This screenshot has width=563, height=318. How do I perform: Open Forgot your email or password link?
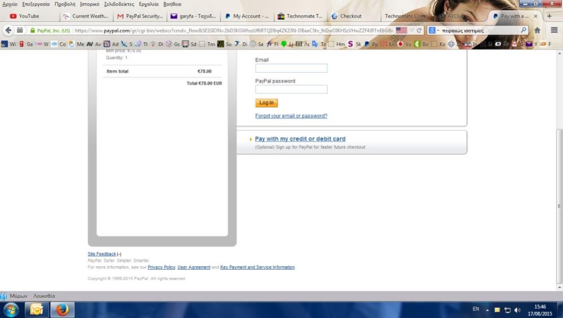(291, 116)
